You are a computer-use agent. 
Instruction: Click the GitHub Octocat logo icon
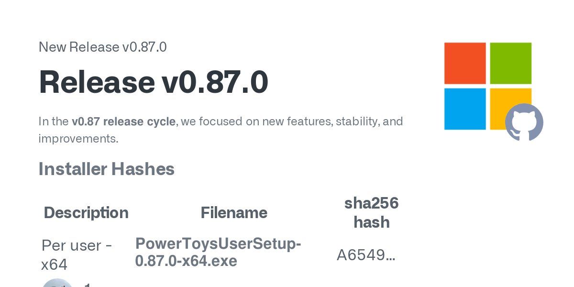524,122
